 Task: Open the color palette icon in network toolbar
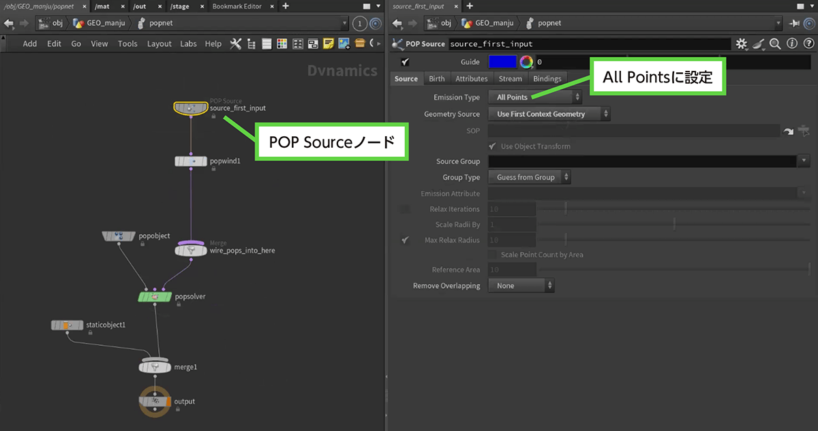[x=282, y=44]
